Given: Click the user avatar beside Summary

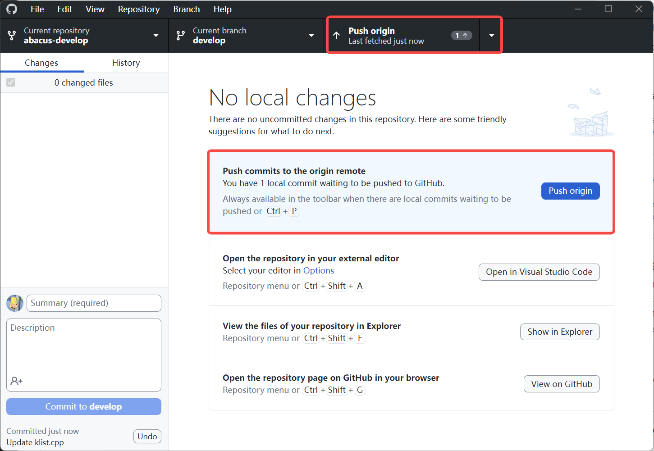Looking at the screenshot, I should 15,303.
